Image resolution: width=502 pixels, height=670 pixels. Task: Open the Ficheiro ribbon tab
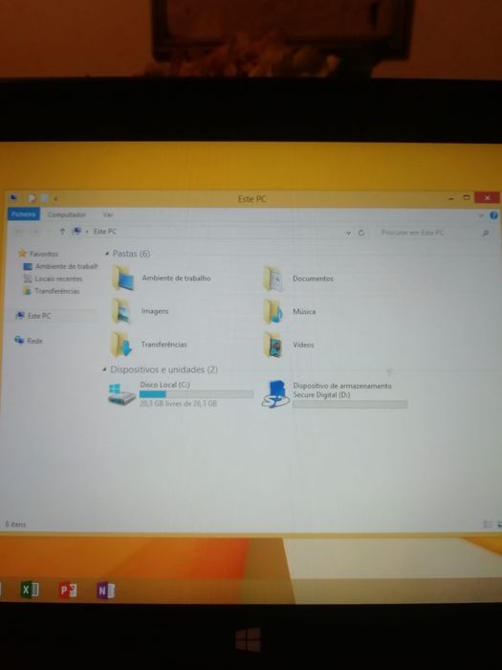tap(24, 214)
